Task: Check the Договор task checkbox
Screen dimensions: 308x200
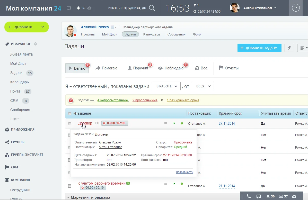Action: tap(69, 123)
